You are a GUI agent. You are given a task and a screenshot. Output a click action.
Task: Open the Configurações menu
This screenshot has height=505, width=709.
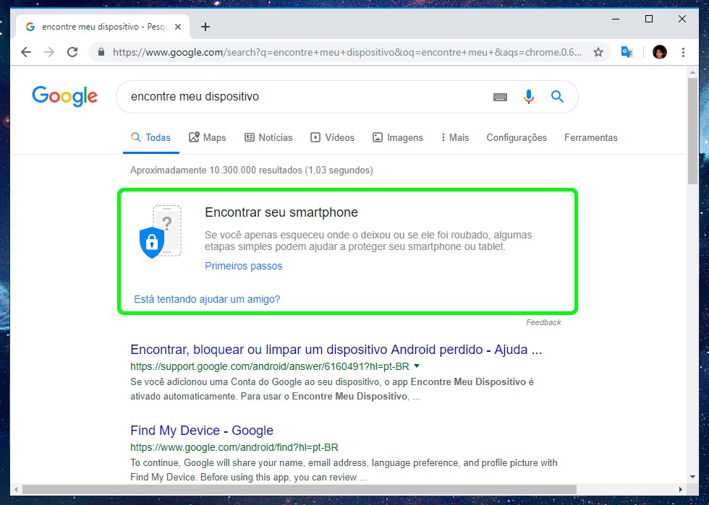click(x=517, y=137)
